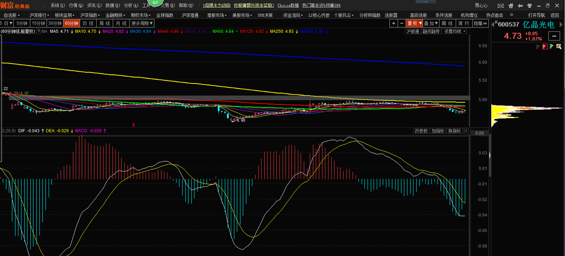This screenshot has height=256, width=565.
Task: Click the dark red-green flag chip icon
Action: click(x=538, y=47)
